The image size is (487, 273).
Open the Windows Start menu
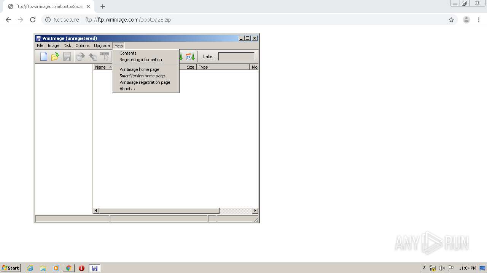[x=11, y=268]
